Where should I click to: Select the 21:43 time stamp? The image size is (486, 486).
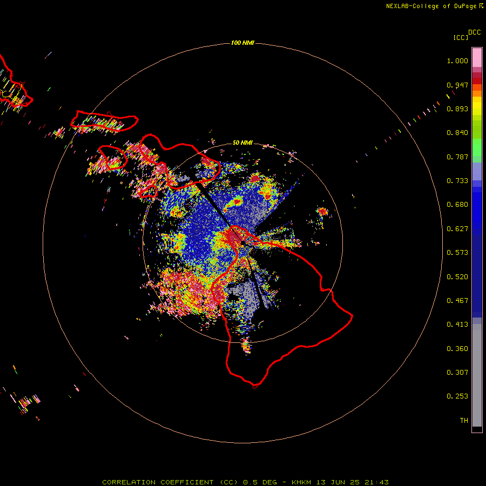(375, 482)
